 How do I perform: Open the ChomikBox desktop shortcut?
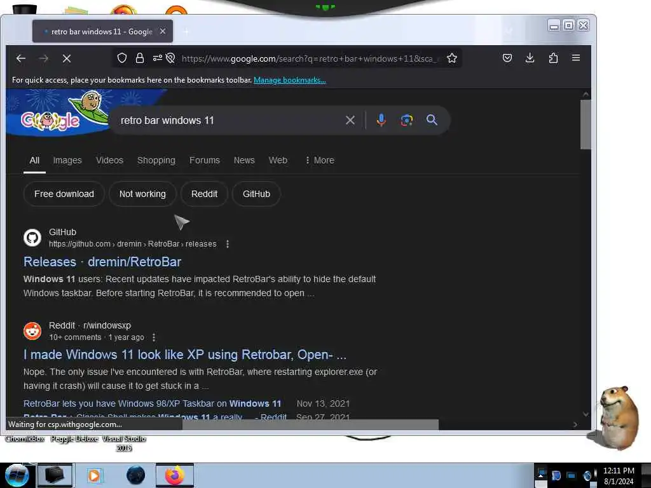25,438
